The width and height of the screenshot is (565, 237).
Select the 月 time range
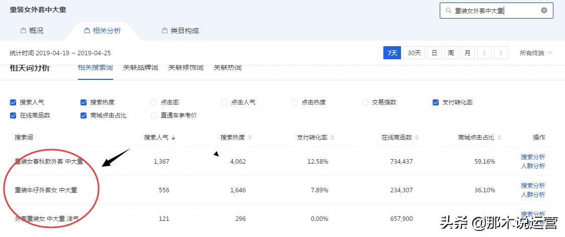(x=467, y=53)
